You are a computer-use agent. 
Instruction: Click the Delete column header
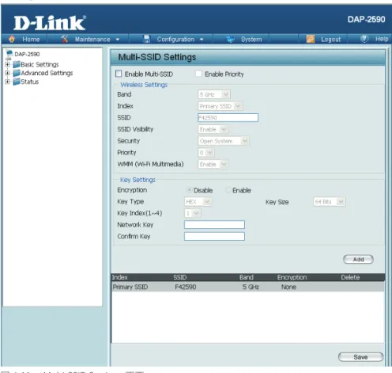pos(350,277)
